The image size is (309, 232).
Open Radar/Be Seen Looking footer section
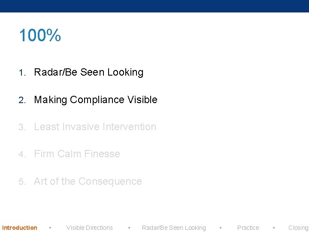click(x=174, y=228)
